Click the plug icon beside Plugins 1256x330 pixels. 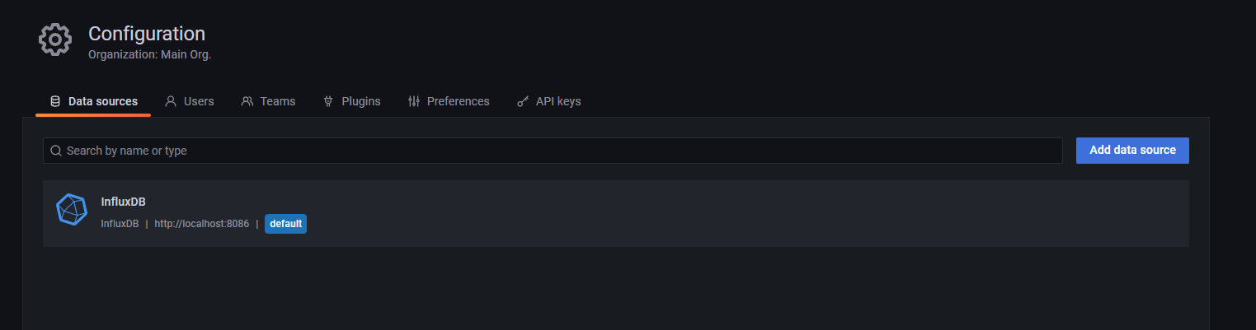click(x=328, y=101)
